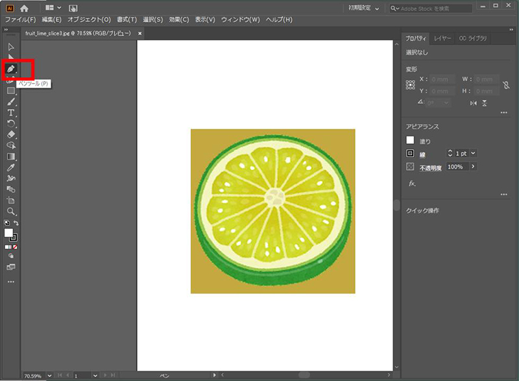Toggle the reference point locator grid

click(x=410, y=85)
